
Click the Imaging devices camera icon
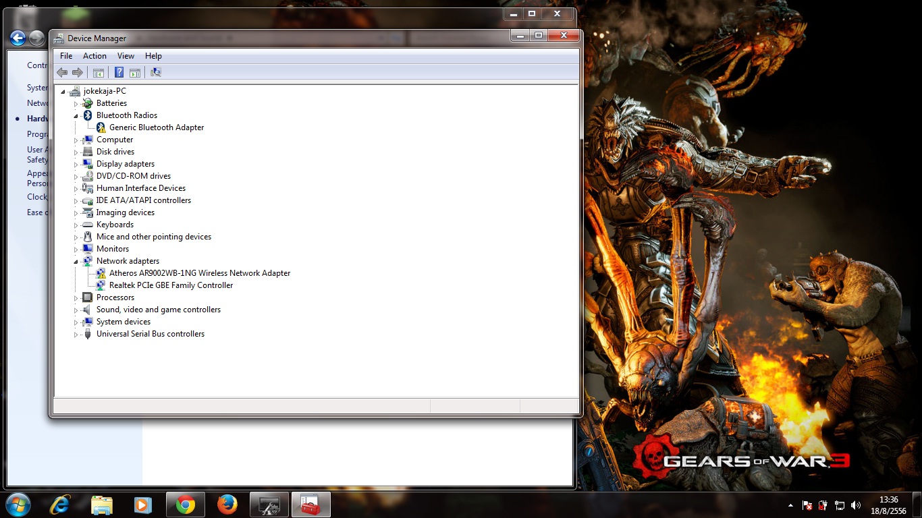pyautogui.click(x=87, y=212)
